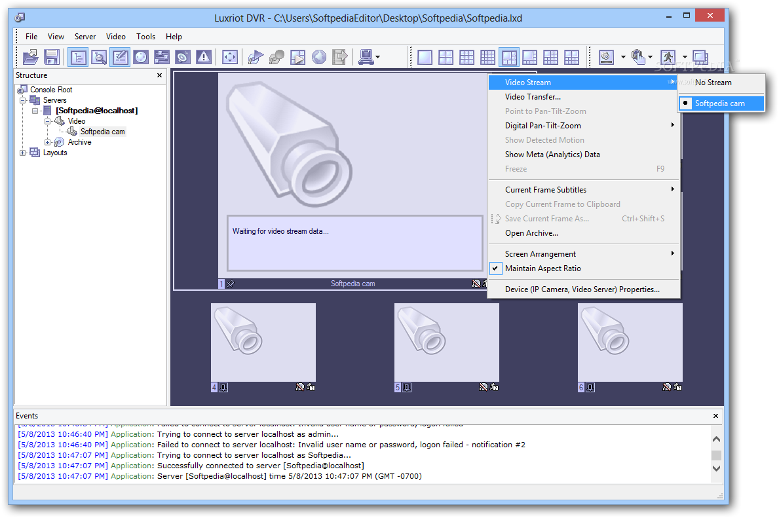This screenshot has width=779, height=518.
Task: Open the File menu
Action: pos(31,36)
